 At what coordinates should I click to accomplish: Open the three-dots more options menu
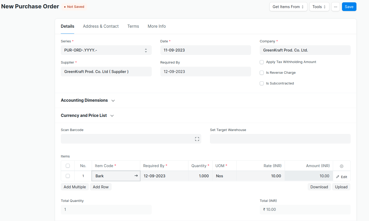coord(335,7)
